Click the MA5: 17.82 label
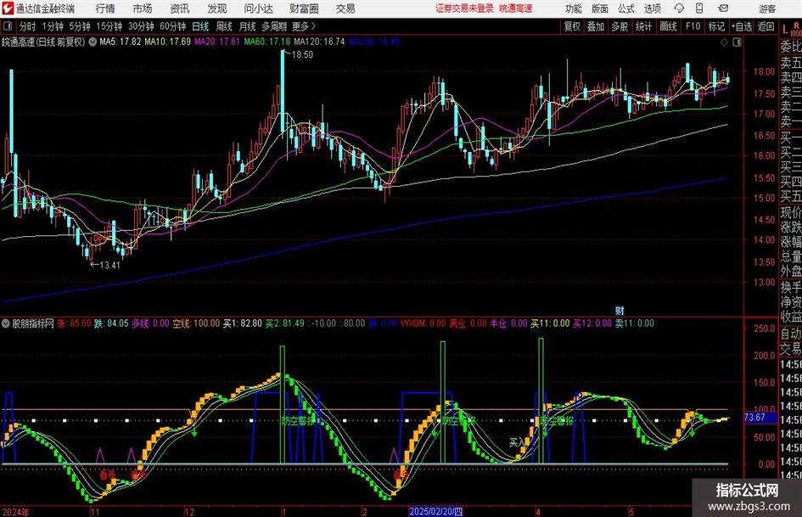 [x=121, y=42]
